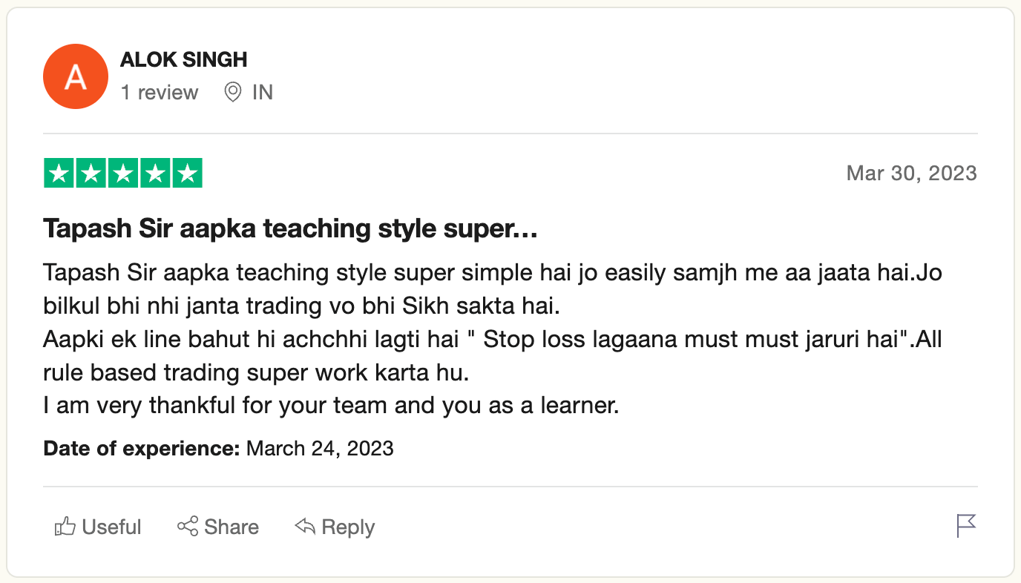Click the "Date of experience" line
This screenshot has height=583, width=1021.
click(x=218, y=449)
